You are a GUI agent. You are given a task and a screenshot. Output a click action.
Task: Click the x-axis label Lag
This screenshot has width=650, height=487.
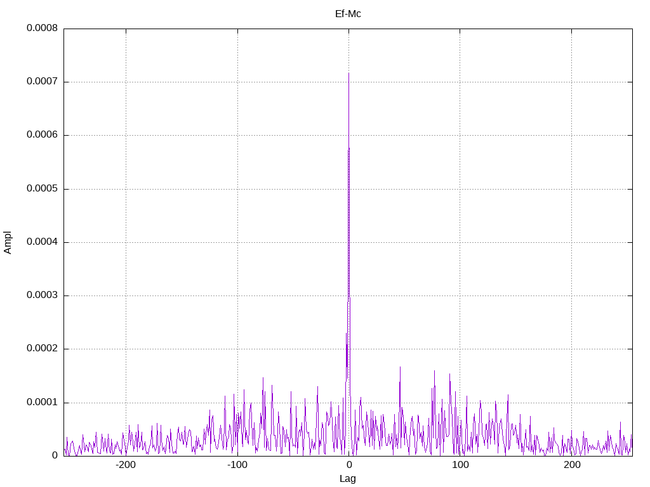[348, 479]
